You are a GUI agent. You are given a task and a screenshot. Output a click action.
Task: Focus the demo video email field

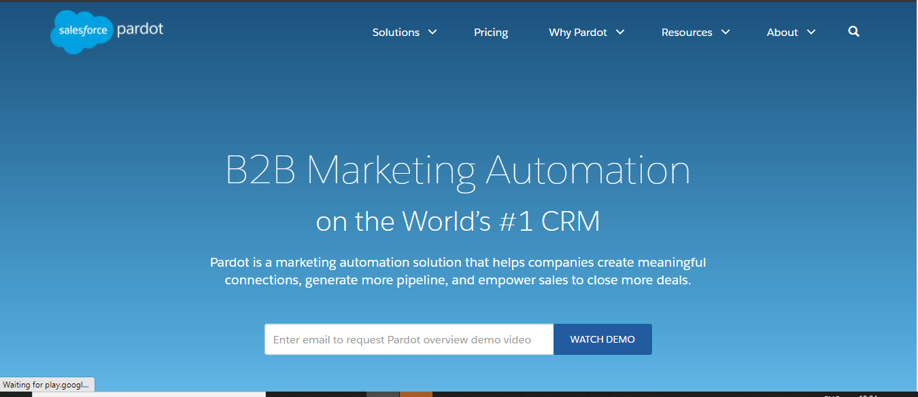409,339
